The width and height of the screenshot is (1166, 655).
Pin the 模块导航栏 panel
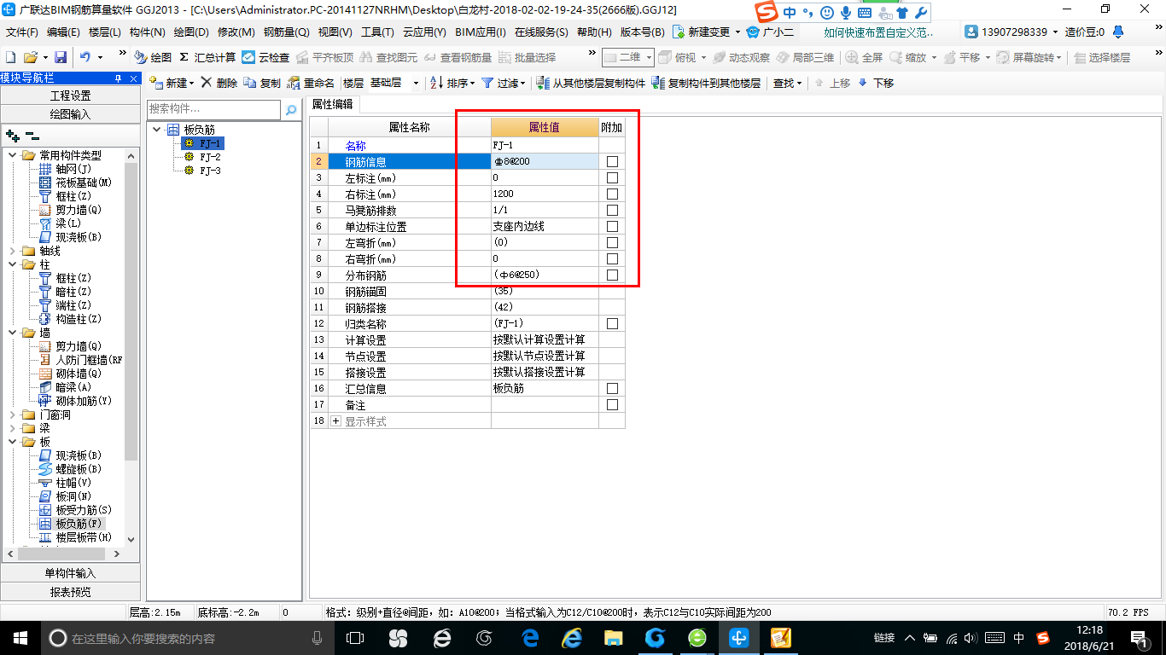pyautogui.click(x=118, y=78)
